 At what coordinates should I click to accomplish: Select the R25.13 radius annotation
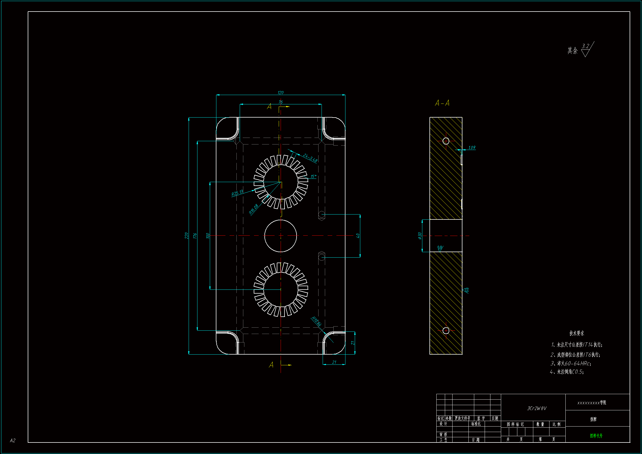[x=237, y=193]
